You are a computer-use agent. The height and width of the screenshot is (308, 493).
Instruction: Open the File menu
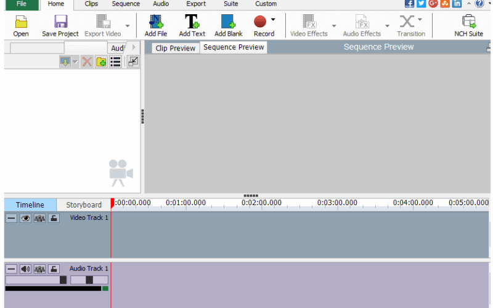click(x=22, y=4)
